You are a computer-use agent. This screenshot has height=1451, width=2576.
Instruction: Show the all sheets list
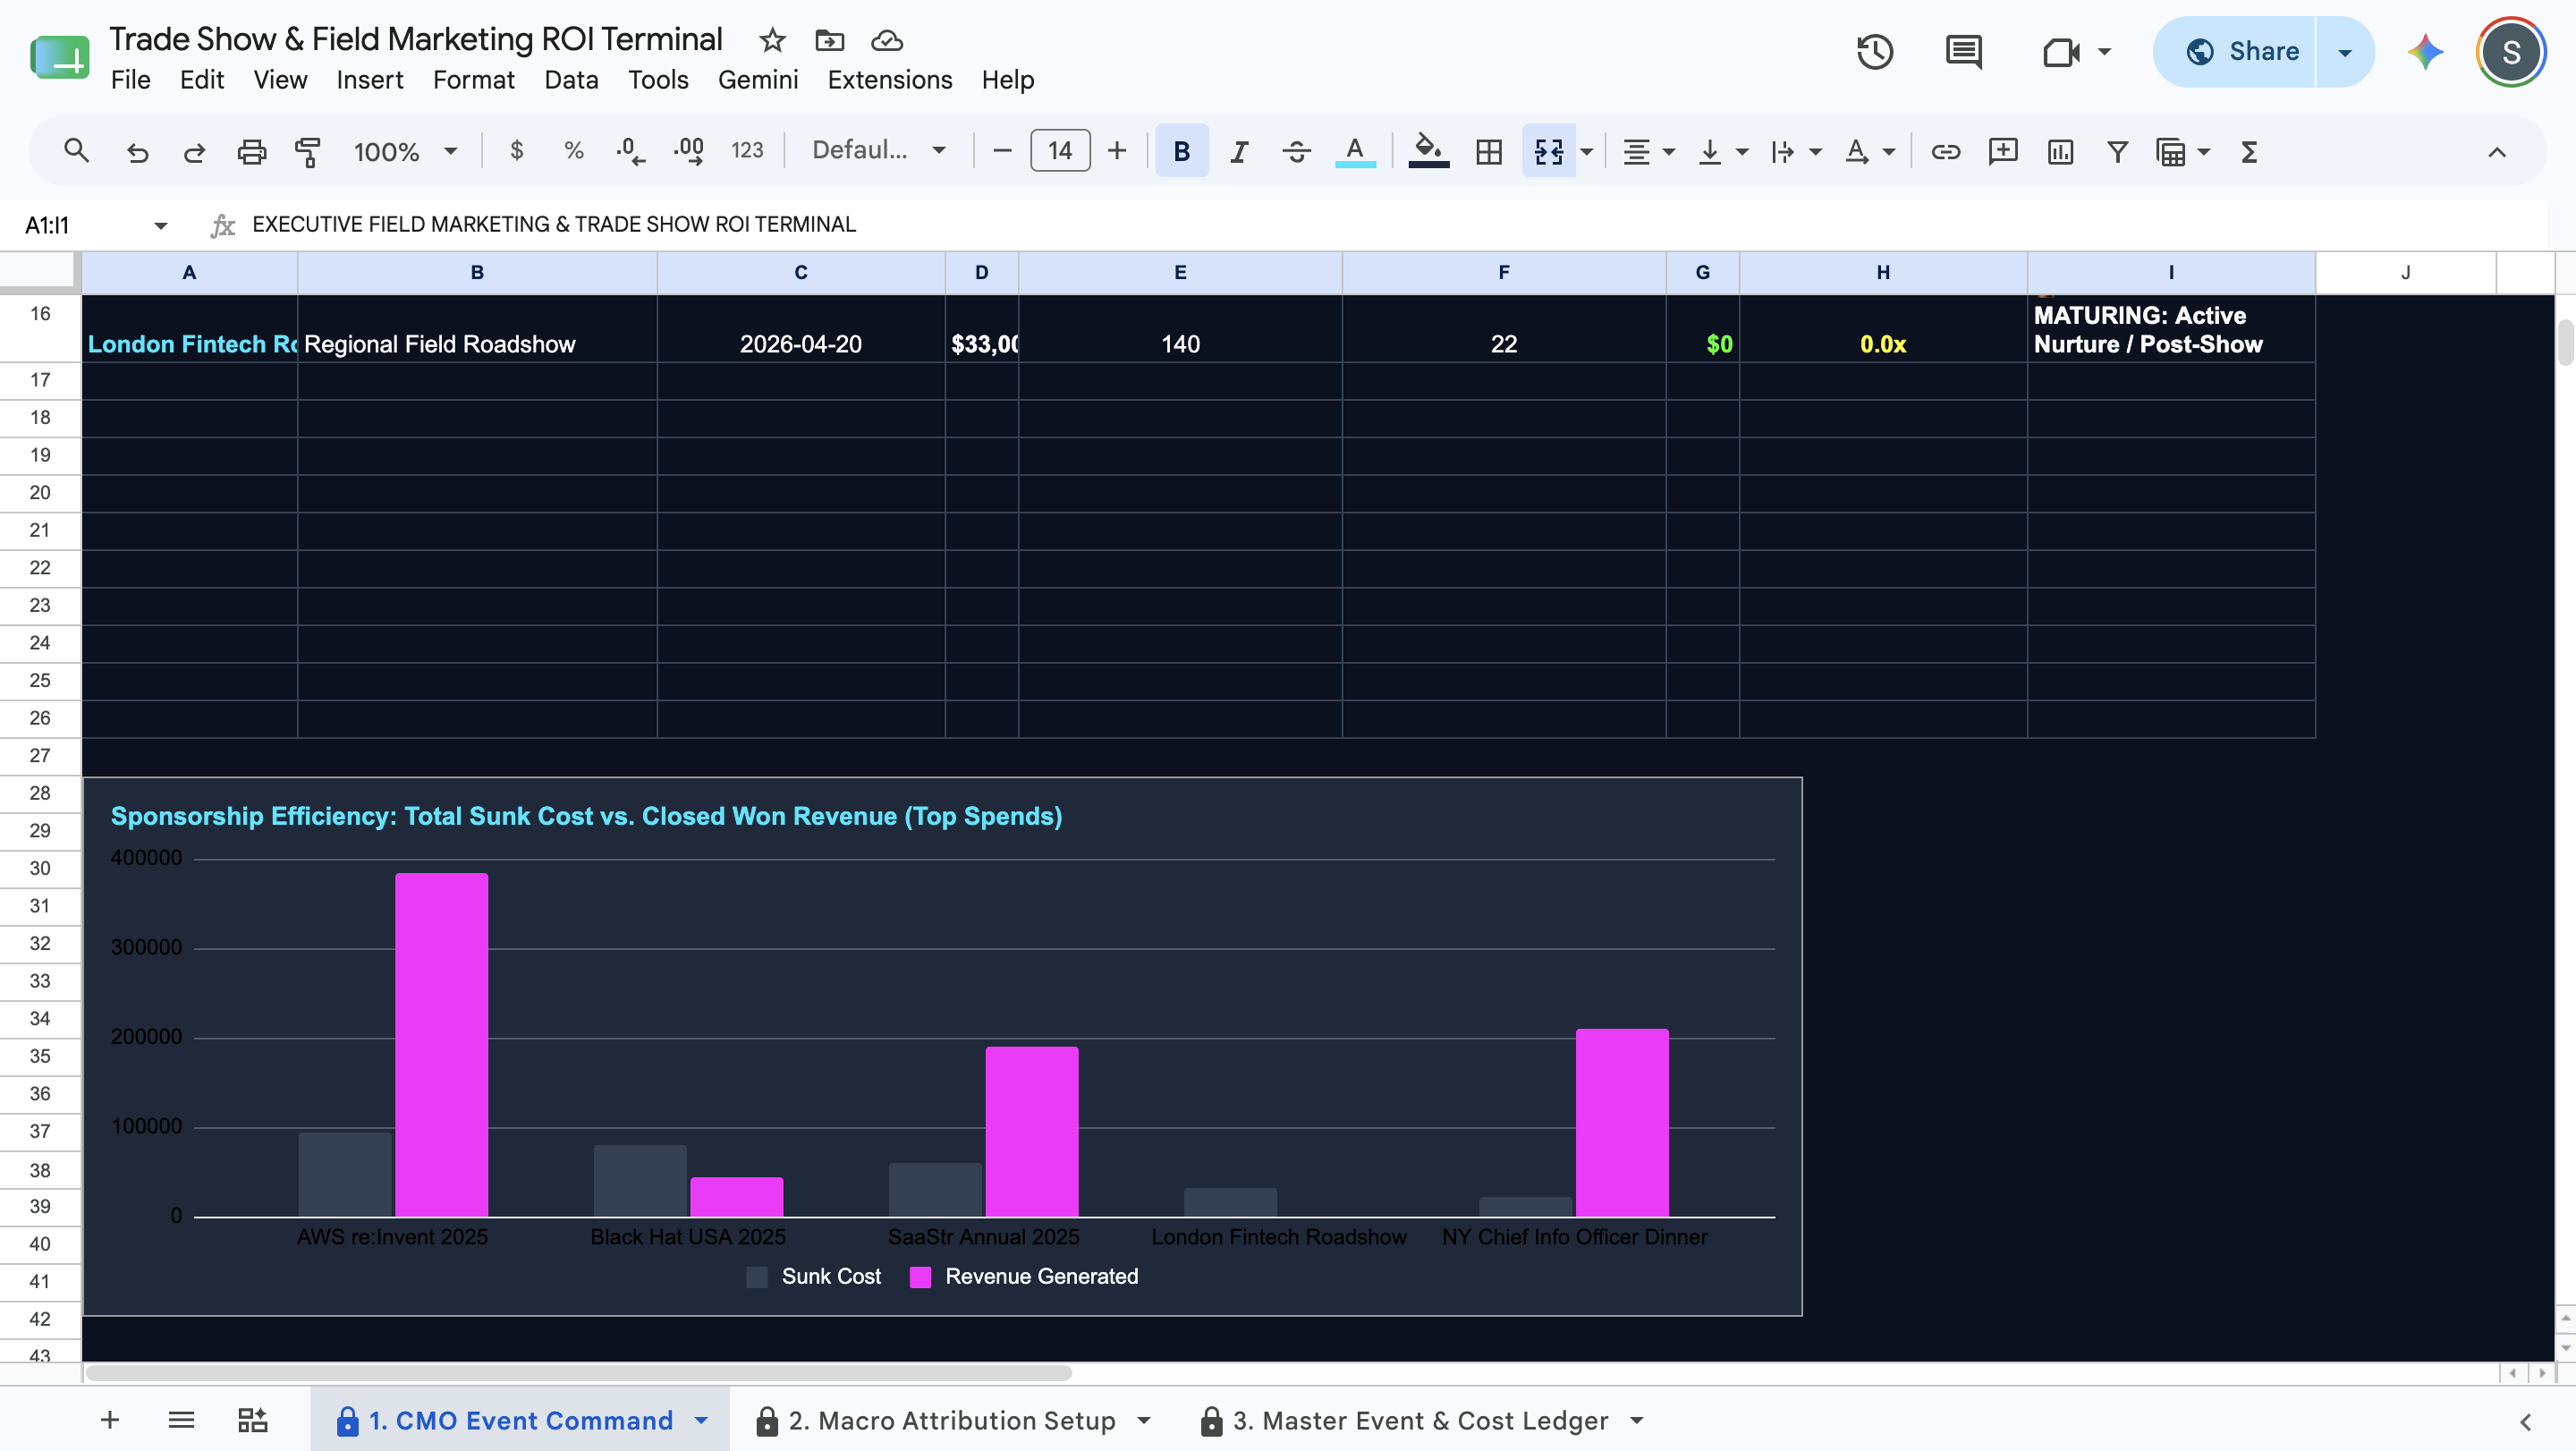(x=181, y=1420)
